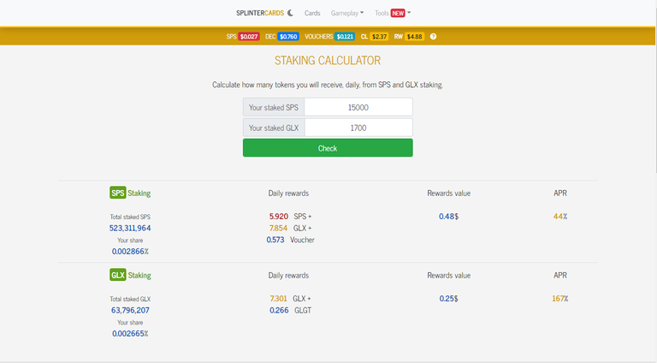
Task: Expand the Gameplay dropdown menu
Action: pos(347,13)
